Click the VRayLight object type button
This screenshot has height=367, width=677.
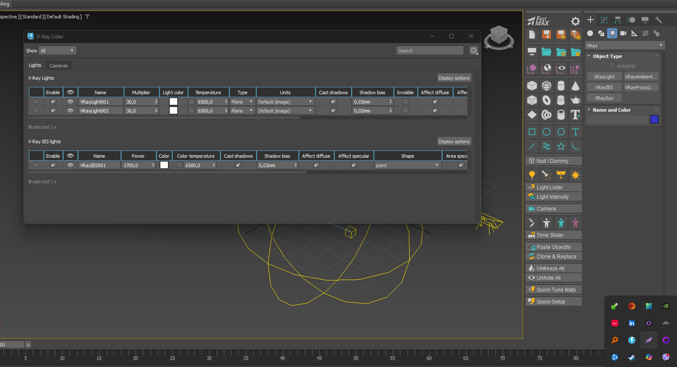point(605,77)
